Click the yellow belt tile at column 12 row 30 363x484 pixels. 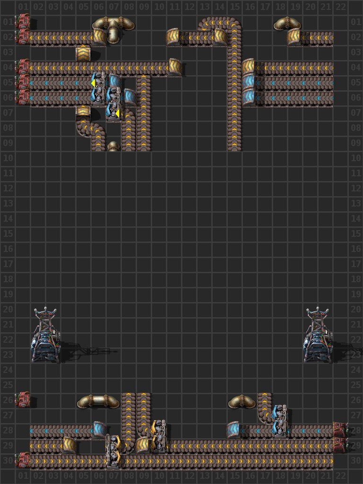click(x=189, y=460)
